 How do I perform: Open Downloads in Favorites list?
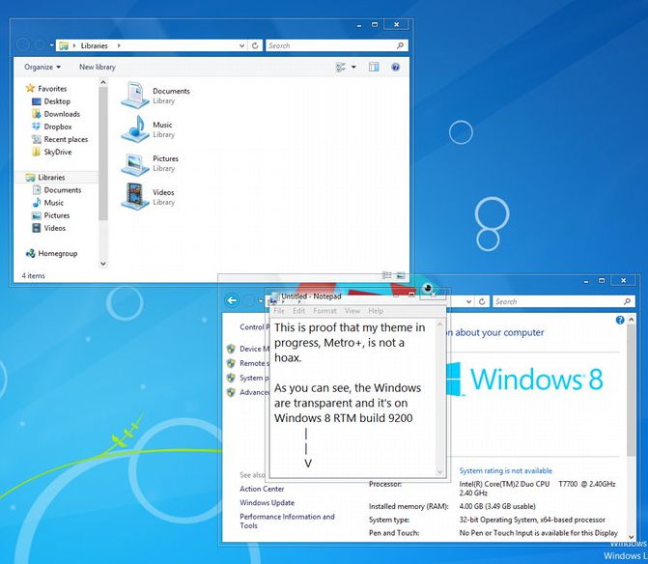tap(62, 114)
